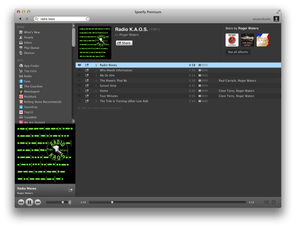Open the mistercharlie username menu
The image size is (296, 228).
261,19
